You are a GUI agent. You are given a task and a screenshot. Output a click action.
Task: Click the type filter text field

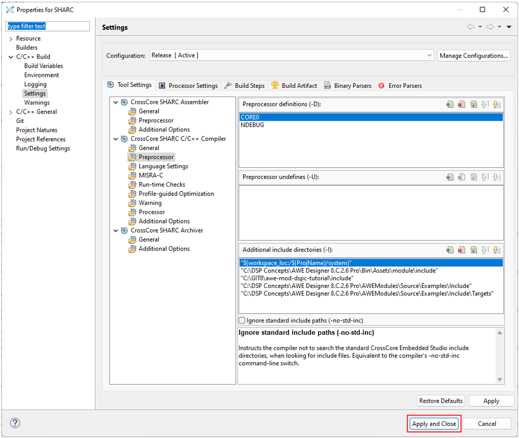point(48,27)
